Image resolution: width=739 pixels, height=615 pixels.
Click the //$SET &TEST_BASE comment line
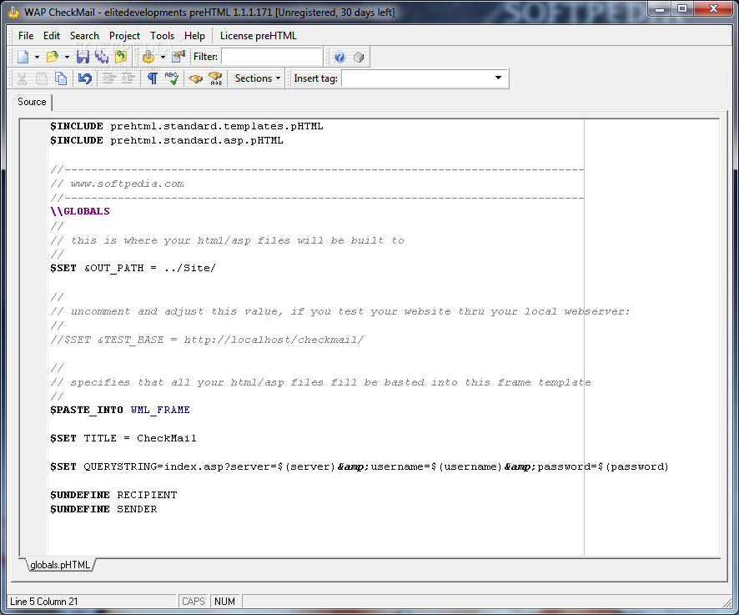[207, 340]
